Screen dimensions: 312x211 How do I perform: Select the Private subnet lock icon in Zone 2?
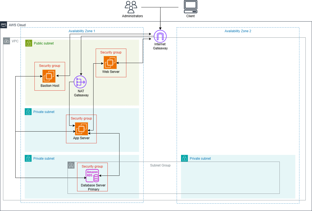tap(185, 158)
